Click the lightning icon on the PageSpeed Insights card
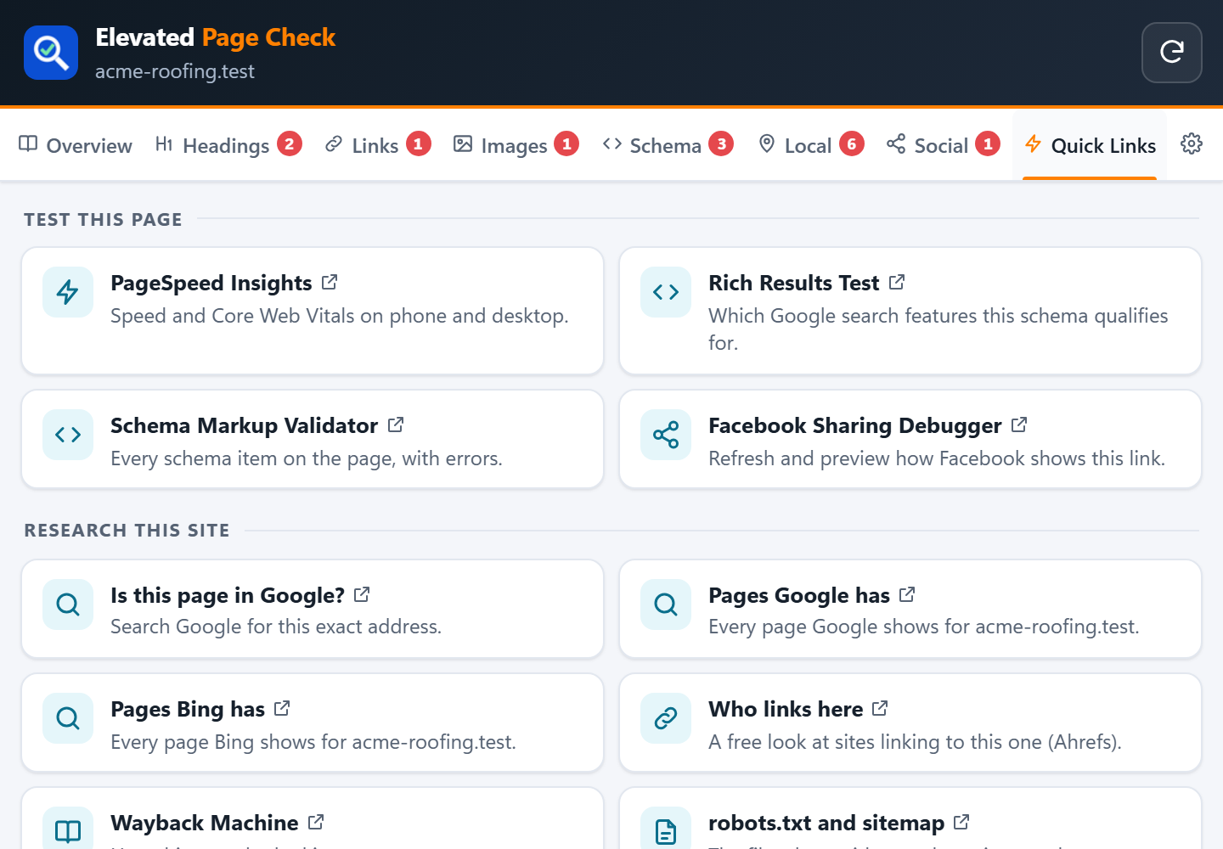This screenshot has width=1223, height=849. coord(68,292)
